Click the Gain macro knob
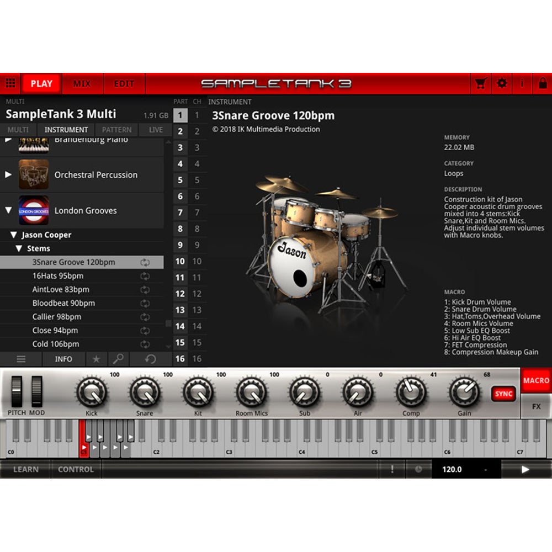This screenshot has height=552, width=552. (464, 392)
